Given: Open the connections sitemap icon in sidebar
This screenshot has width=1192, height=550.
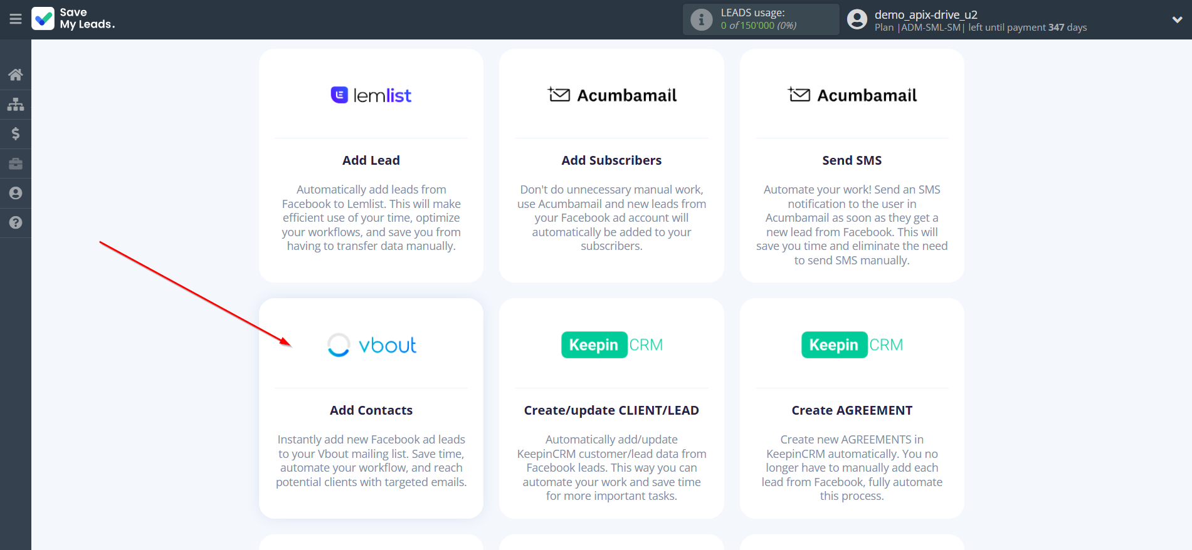Looking at the screenshot, I should [16, 104].
